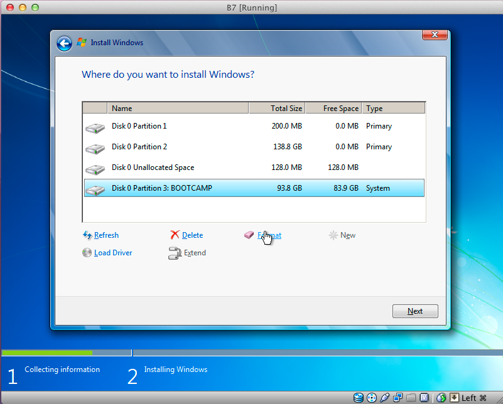Image resolution: width=503 pixels, height=404 pixels.
Task: Select Disk 0 Partition 3: BOOTCAMP row
Action: [254, 188]
